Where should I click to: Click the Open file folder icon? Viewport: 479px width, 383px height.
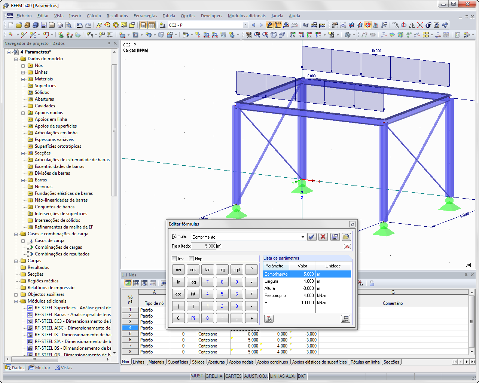19,25
